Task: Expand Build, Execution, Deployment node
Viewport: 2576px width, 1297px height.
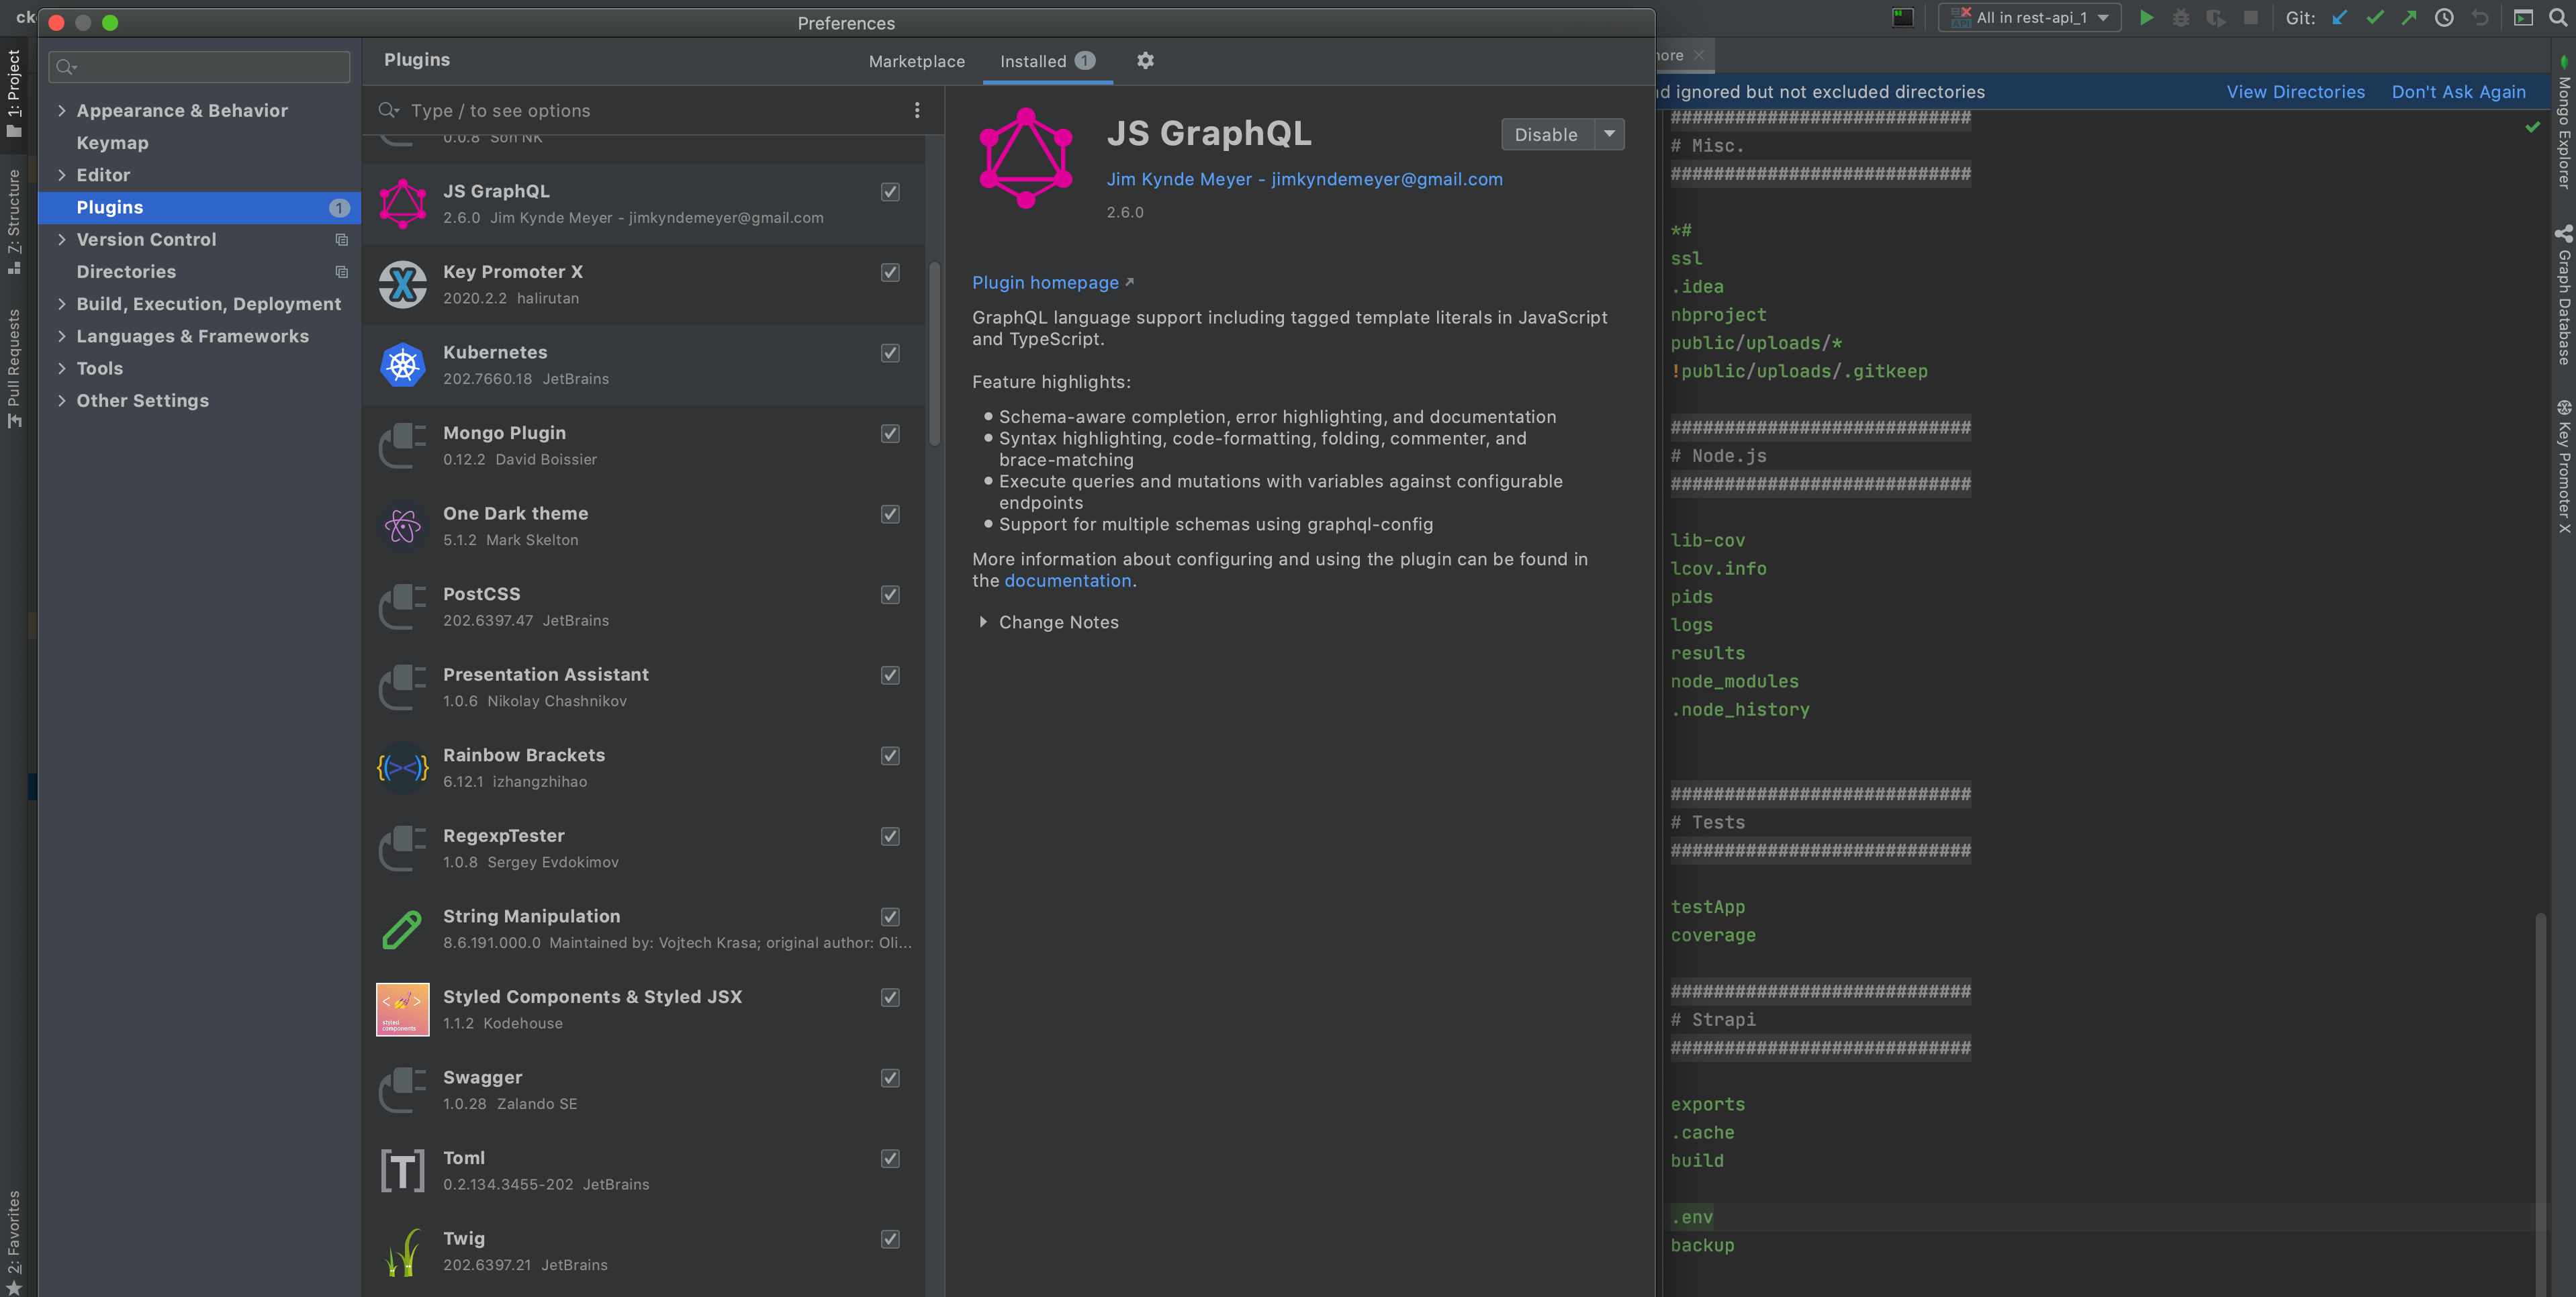Action: click(62, 304)
